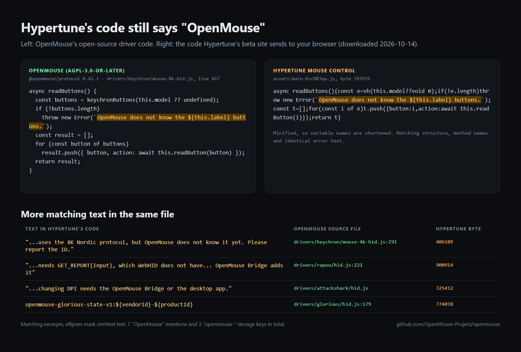This screenshot has width=521, height=352.
Task: Click byte value 900914
Action: tap(445, 265)
